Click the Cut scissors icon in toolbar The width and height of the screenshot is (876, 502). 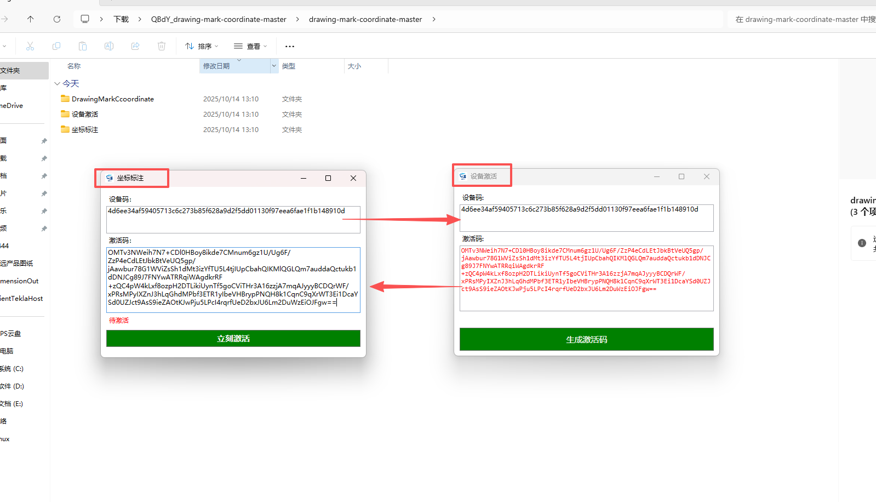(x=30, y=47)
